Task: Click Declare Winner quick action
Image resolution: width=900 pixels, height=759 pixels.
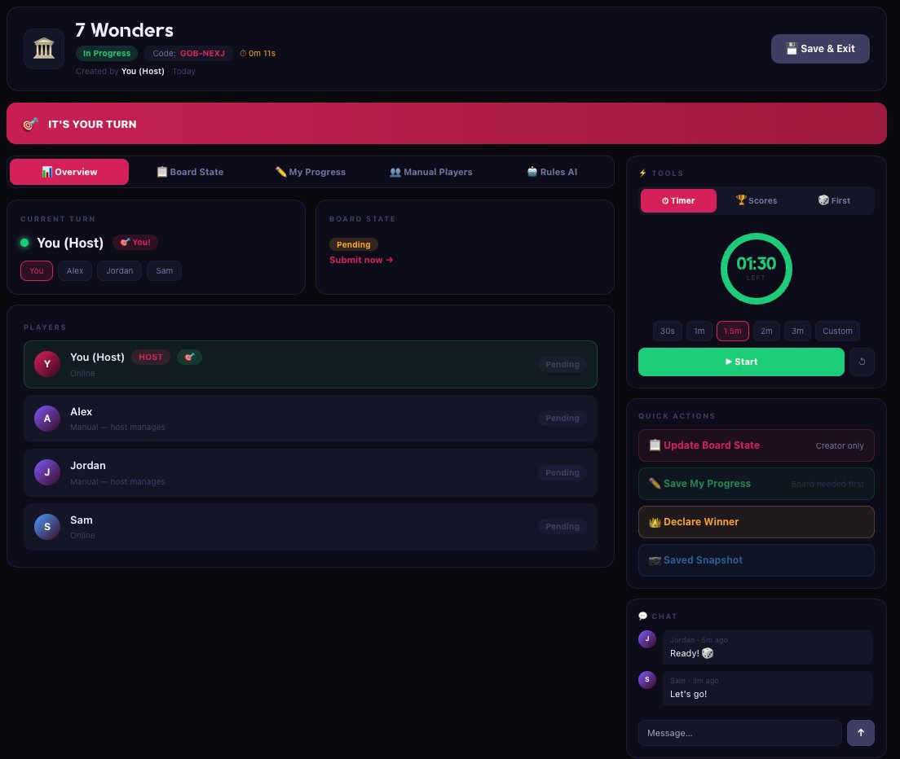Action: point(756,522)
